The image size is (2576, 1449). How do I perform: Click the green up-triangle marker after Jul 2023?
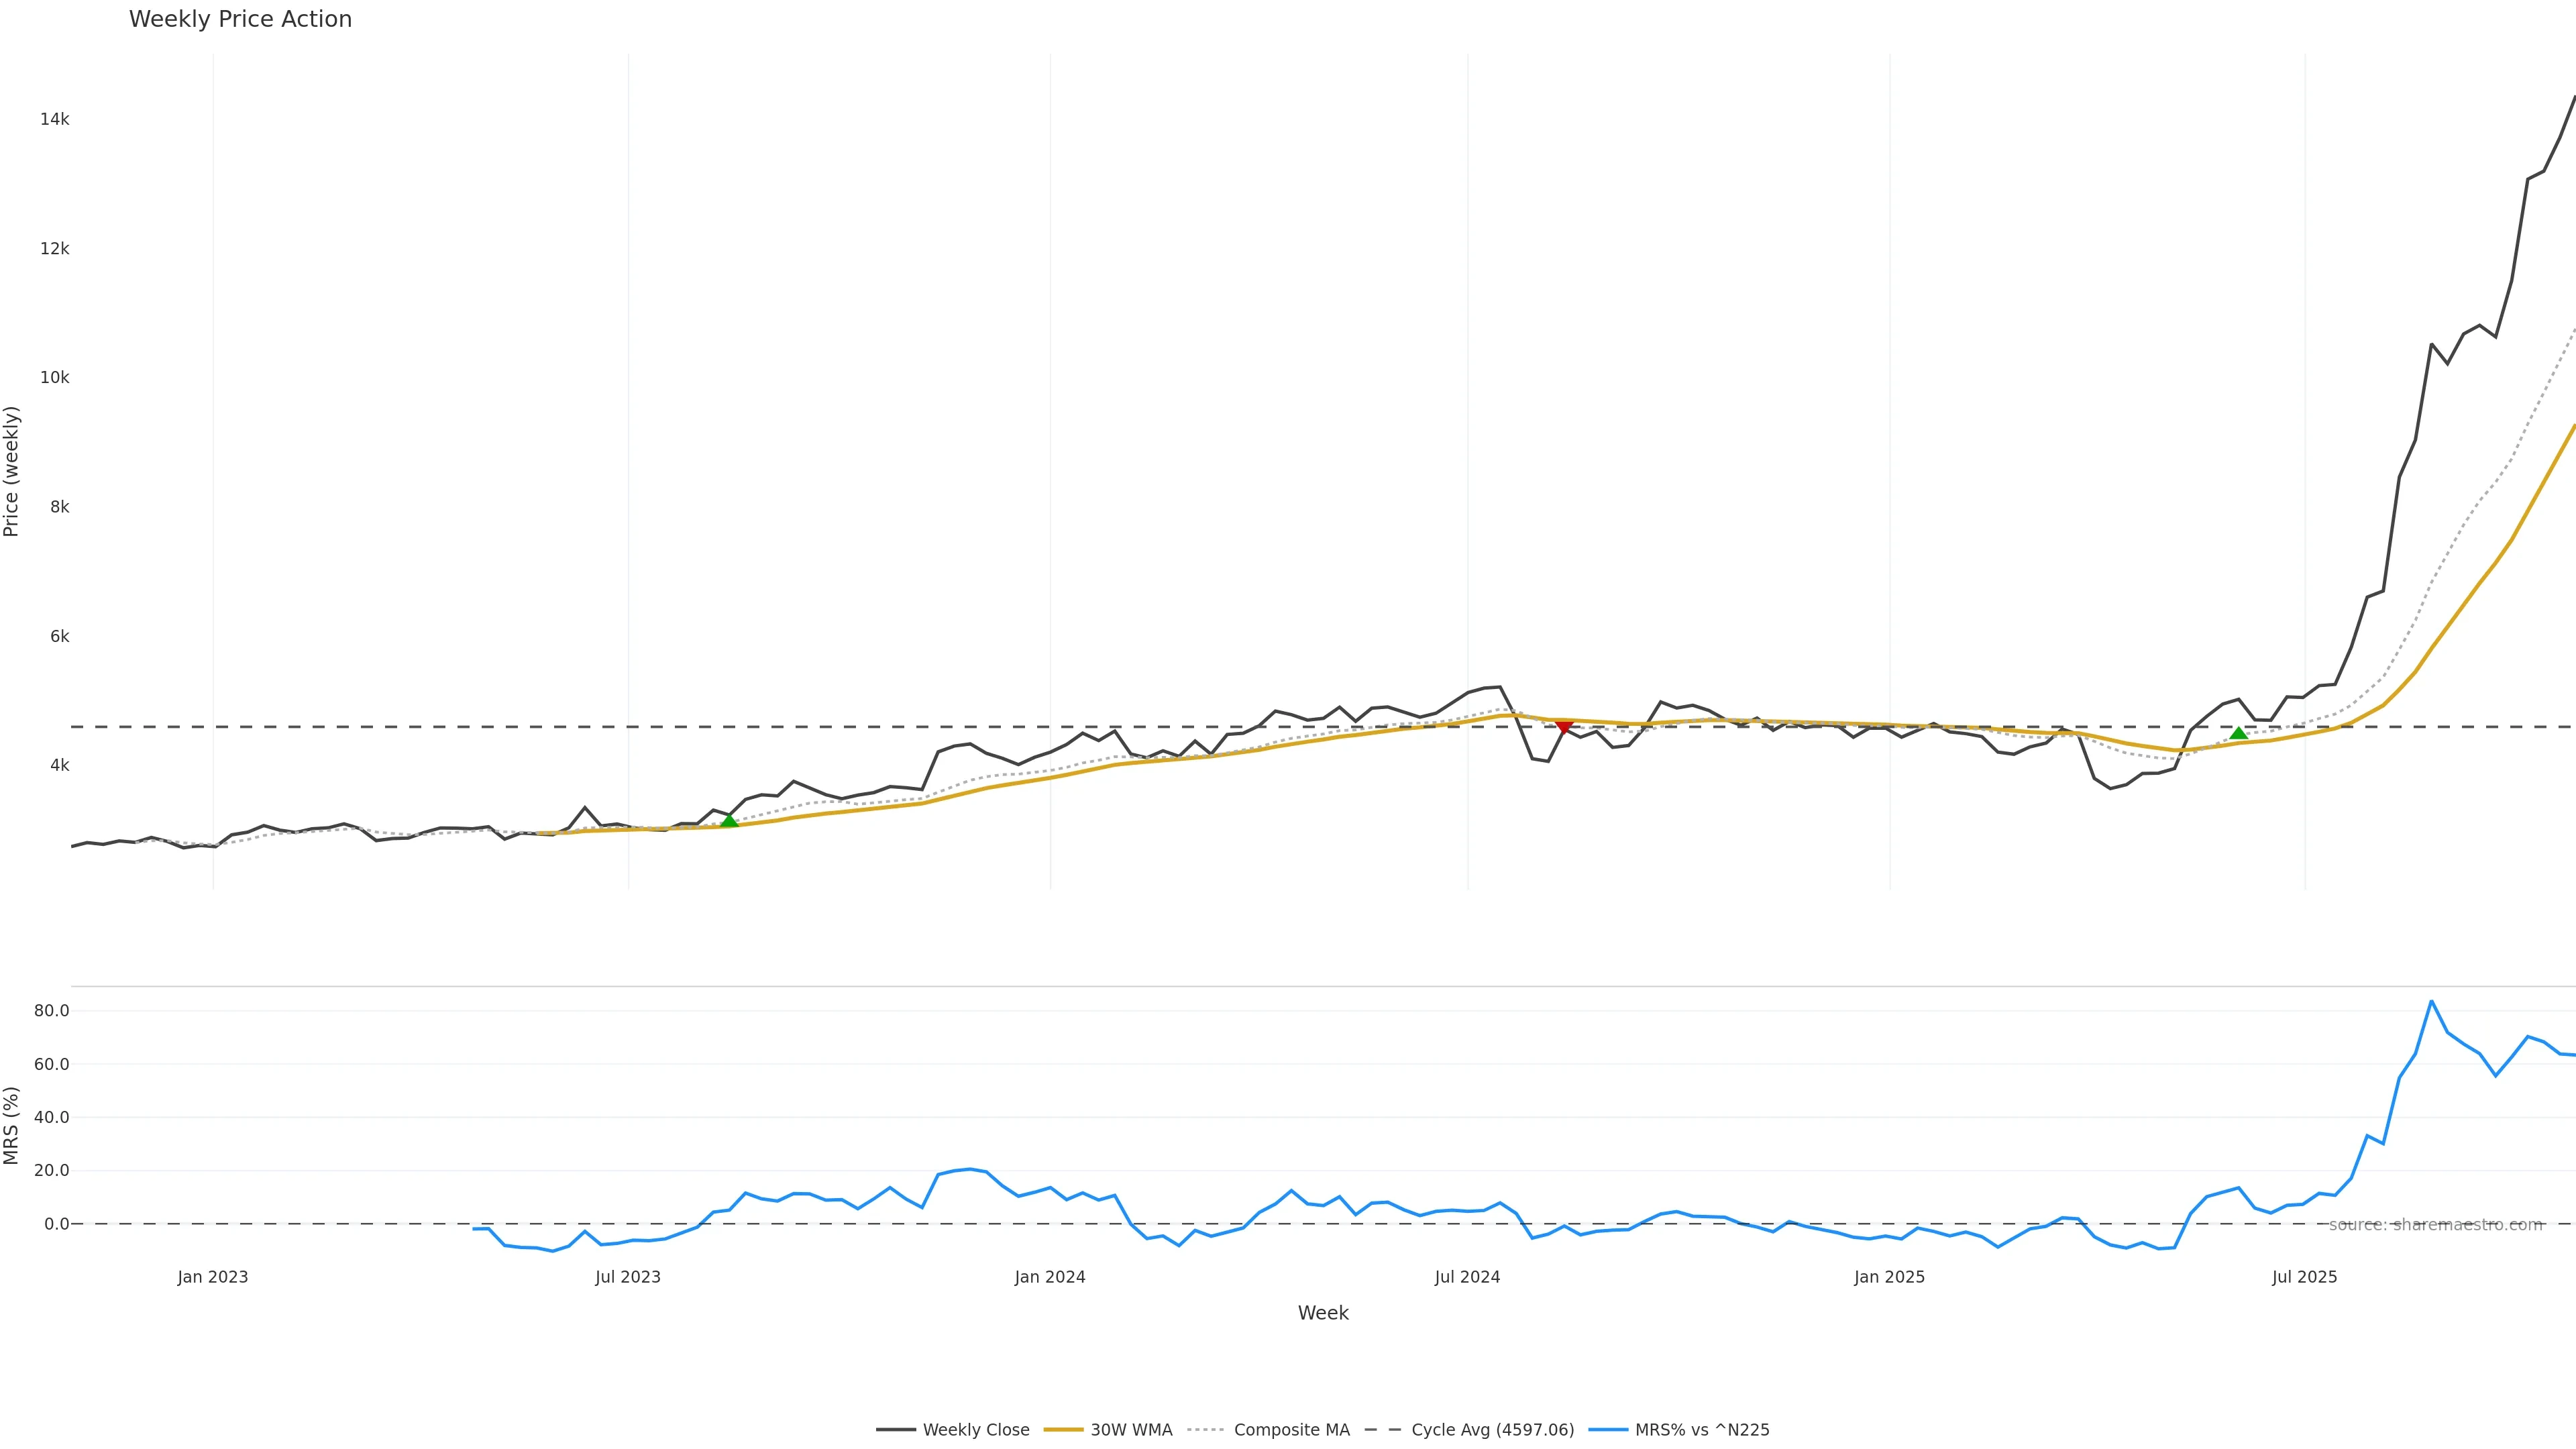pyautogui.click(x=729, y=821)
